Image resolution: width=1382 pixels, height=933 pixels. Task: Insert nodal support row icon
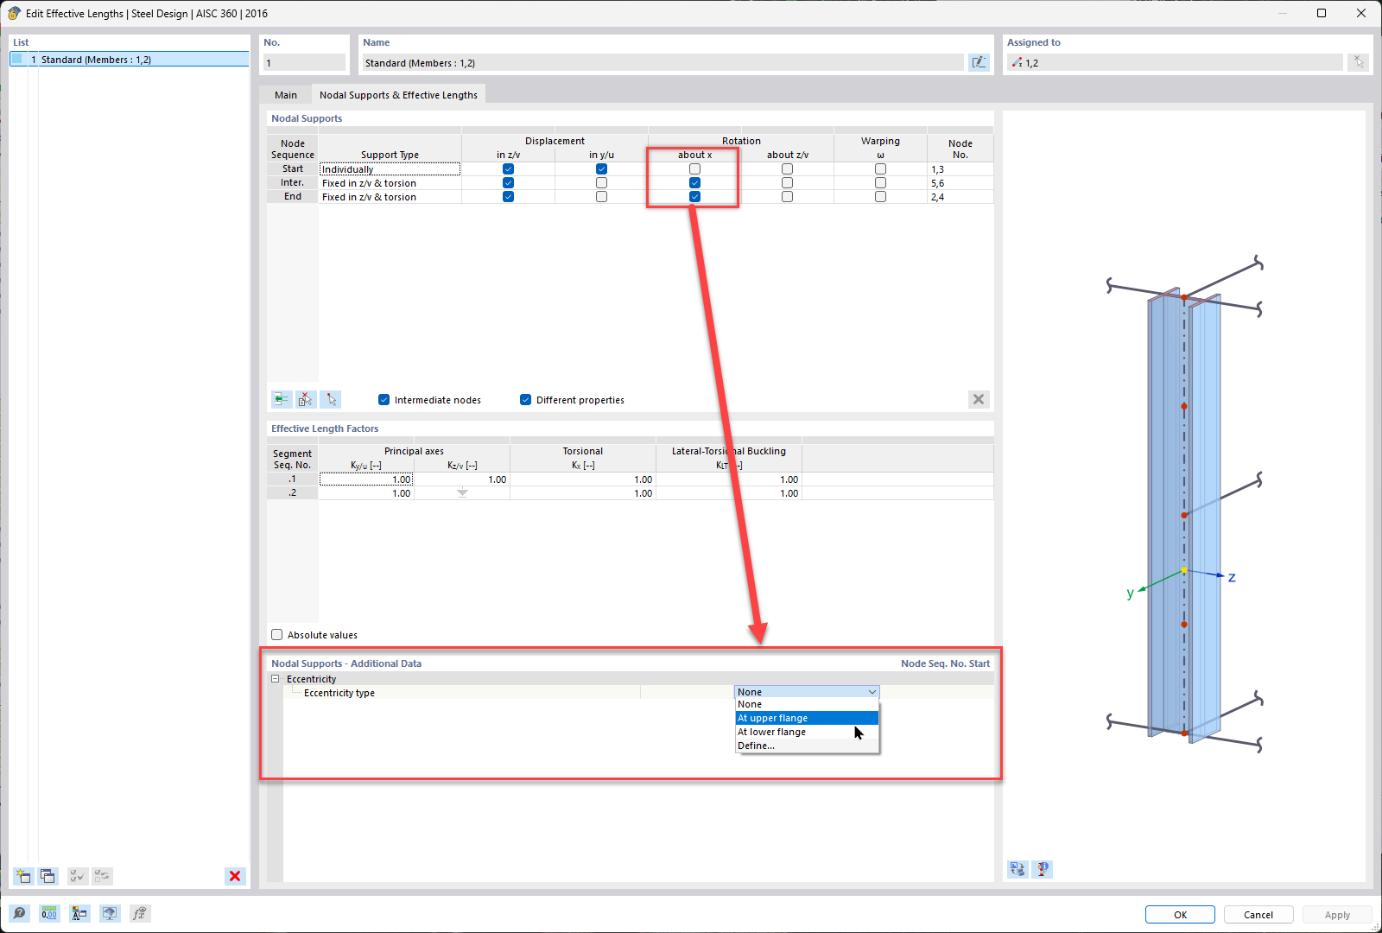[x=282, y=399]
